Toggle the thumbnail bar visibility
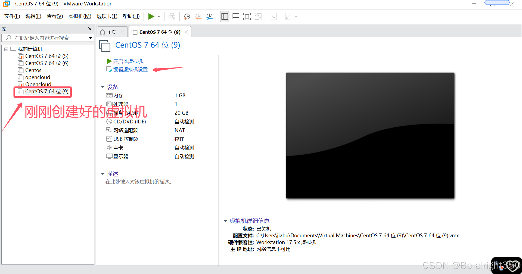This screenshot has height=274, width=522. click(236, 16)
